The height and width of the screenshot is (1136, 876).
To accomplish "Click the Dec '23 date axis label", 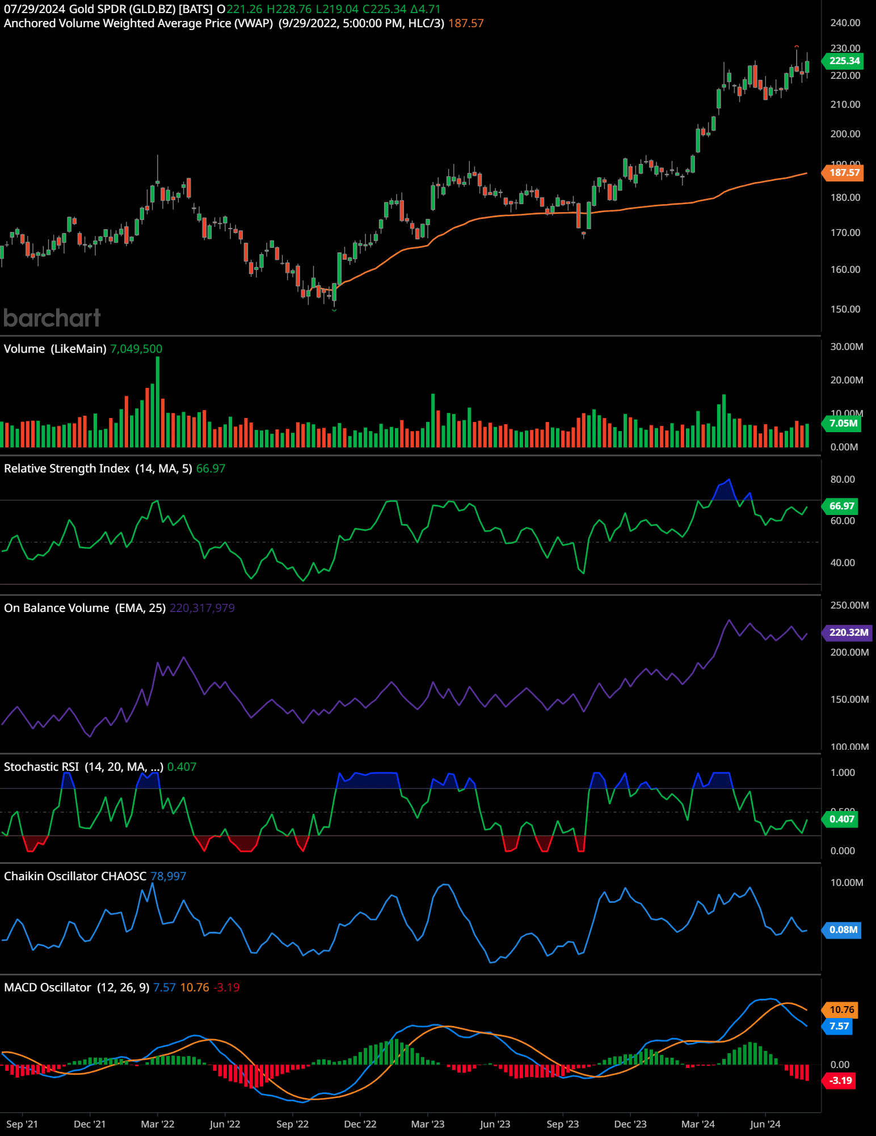I will (x=630, y=1124).
